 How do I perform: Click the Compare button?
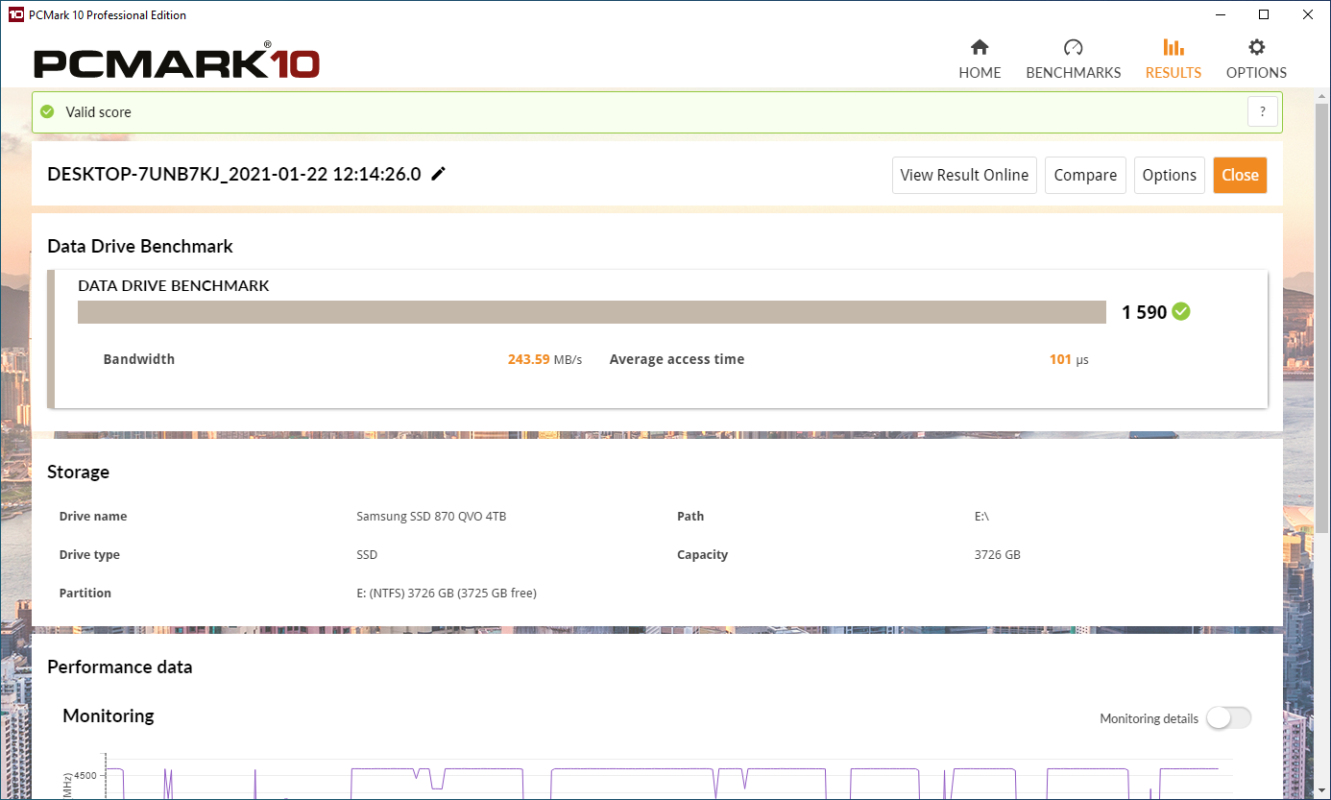[x=1085, y=175]
